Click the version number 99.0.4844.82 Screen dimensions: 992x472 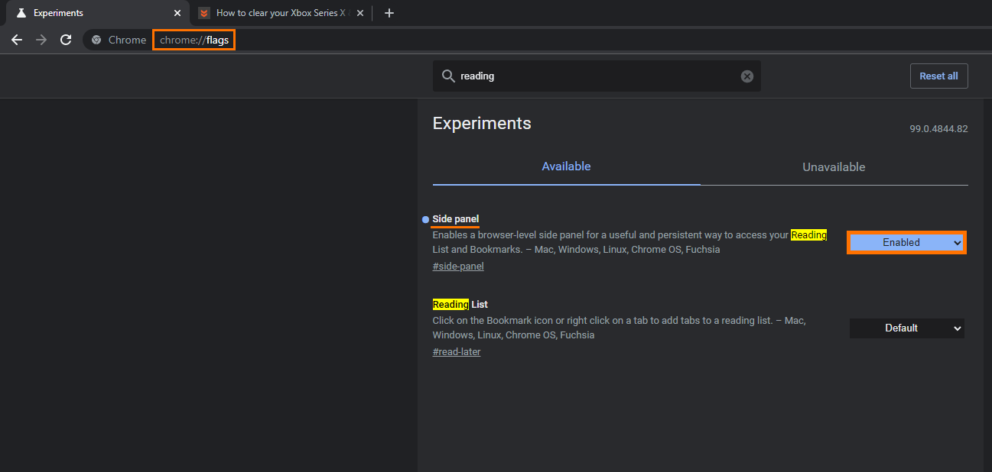[x=938, y=129]
